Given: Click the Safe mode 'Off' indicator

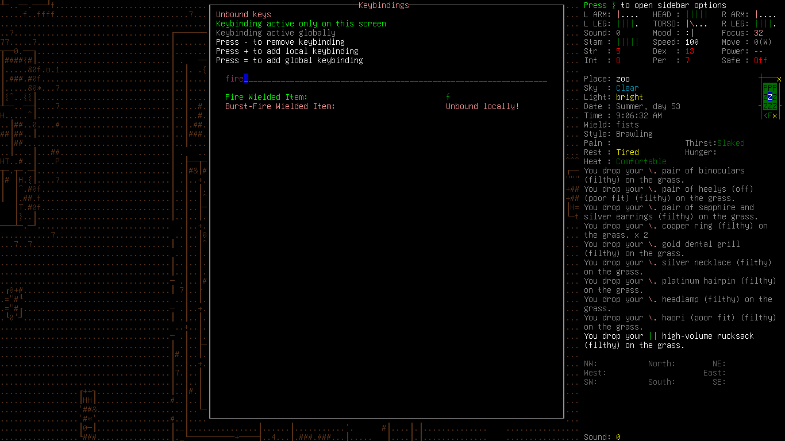Looking at the screenshot, I should [761, 60].
